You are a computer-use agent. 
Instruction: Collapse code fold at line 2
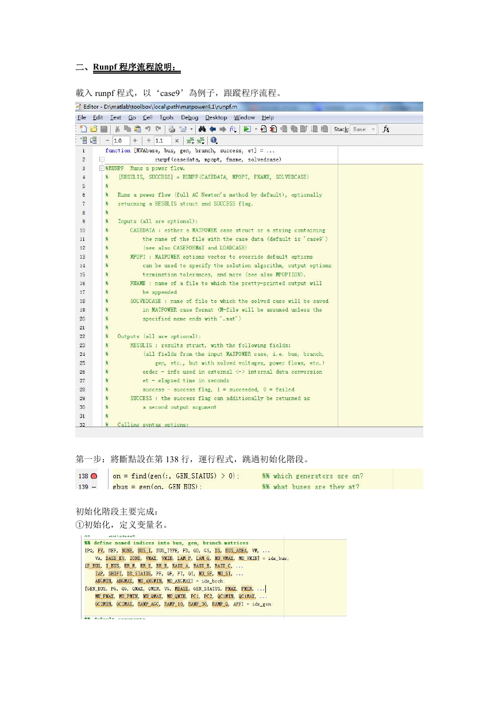pos(101,159)
